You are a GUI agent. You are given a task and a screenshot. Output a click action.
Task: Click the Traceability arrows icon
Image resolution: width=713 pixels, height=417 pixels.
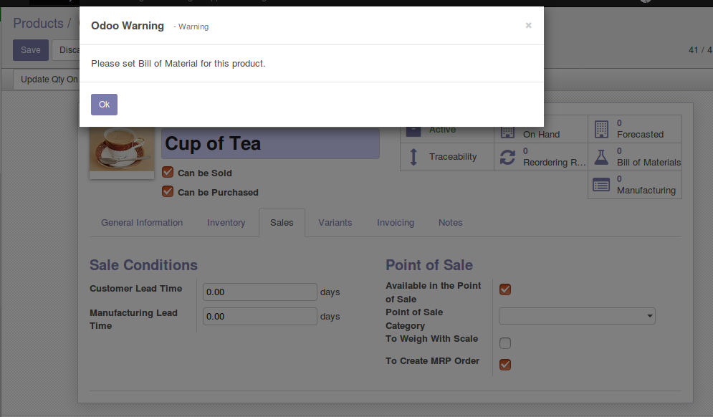413,157
